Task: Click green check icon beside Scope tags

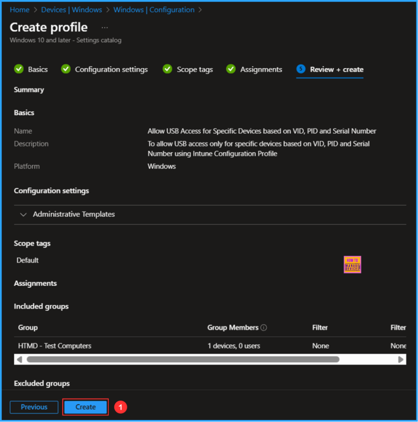Action: pyautogui.click(x=168, y=69)
